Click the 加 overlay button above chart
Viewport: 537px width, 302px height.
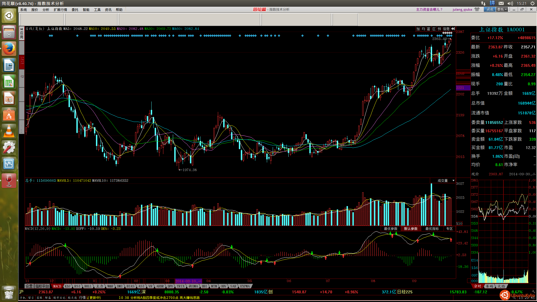418,29
